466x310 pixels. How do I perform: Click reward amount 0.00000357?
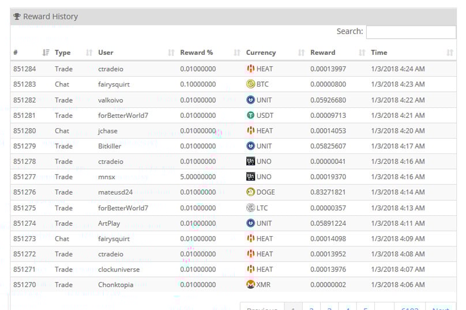click(327, 208)
